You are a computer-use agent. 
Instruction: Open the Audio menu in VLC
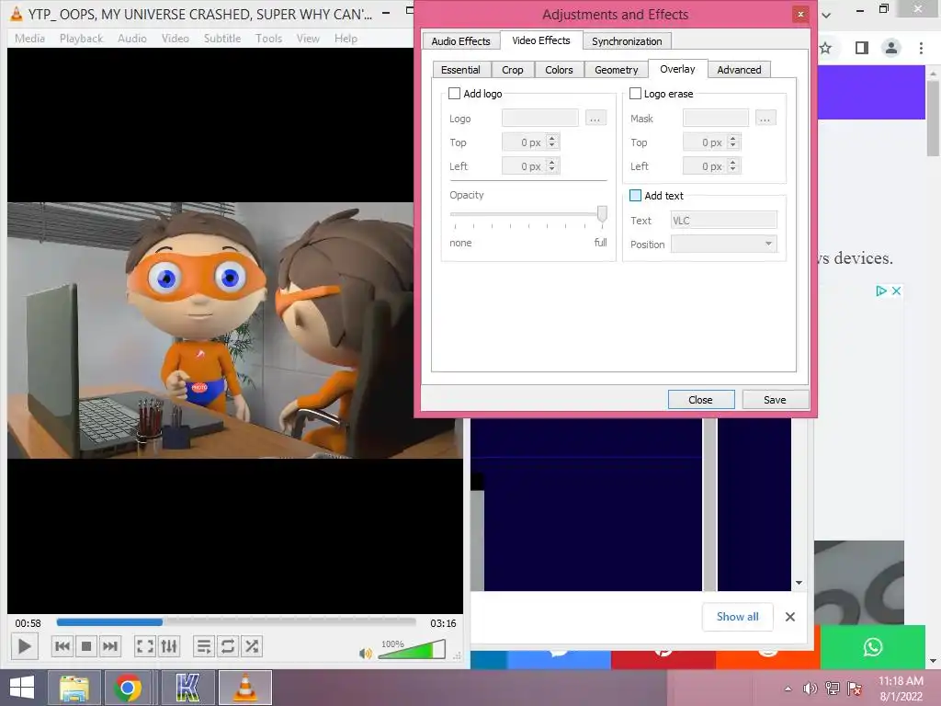132,39
